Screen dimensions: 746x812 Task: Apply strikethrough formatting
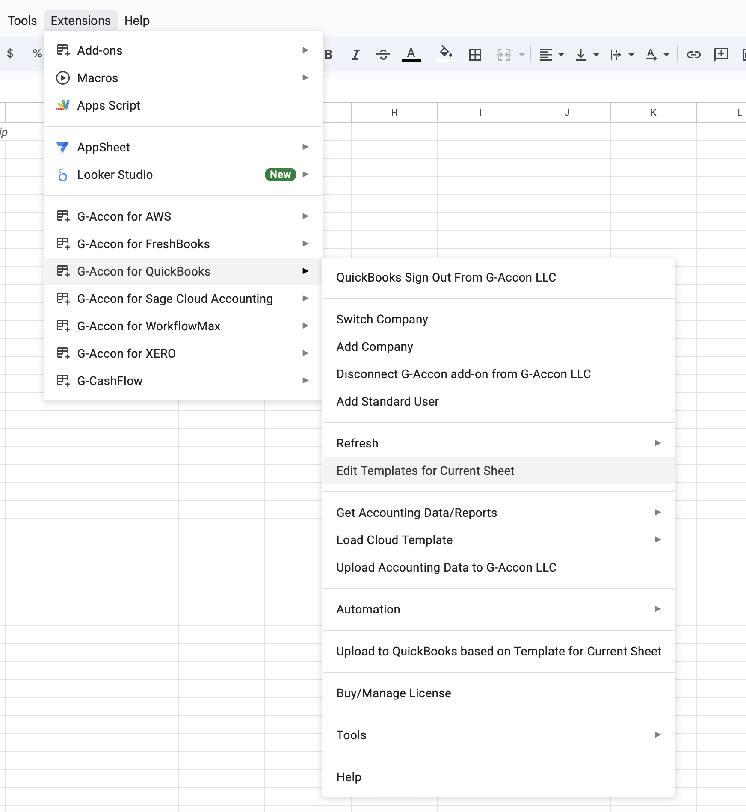383,54
